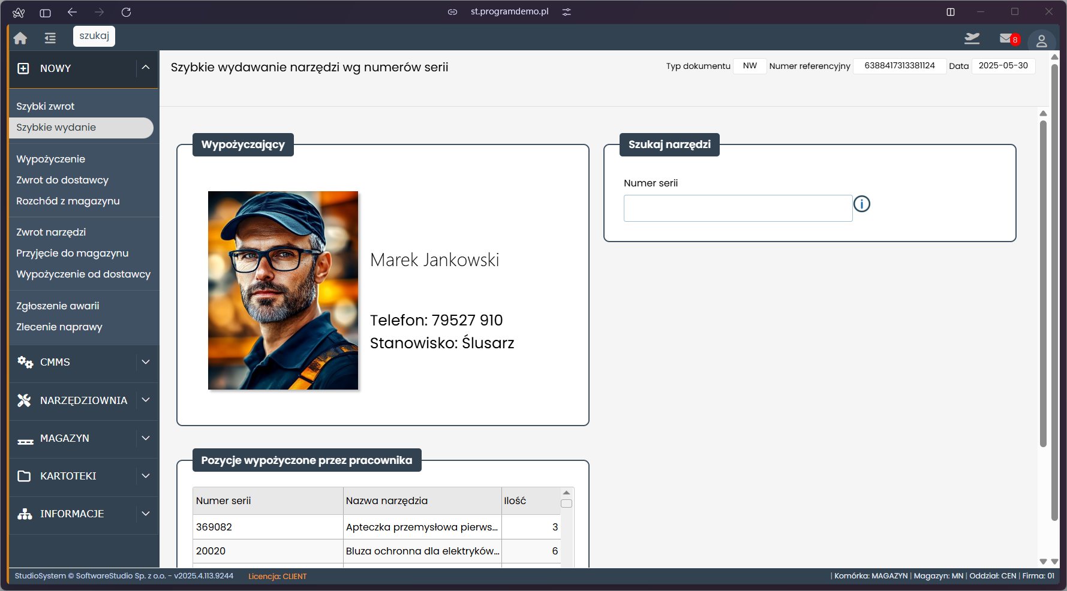
Task: Collapse the NOWY menu section
Action: pos(146,68)
